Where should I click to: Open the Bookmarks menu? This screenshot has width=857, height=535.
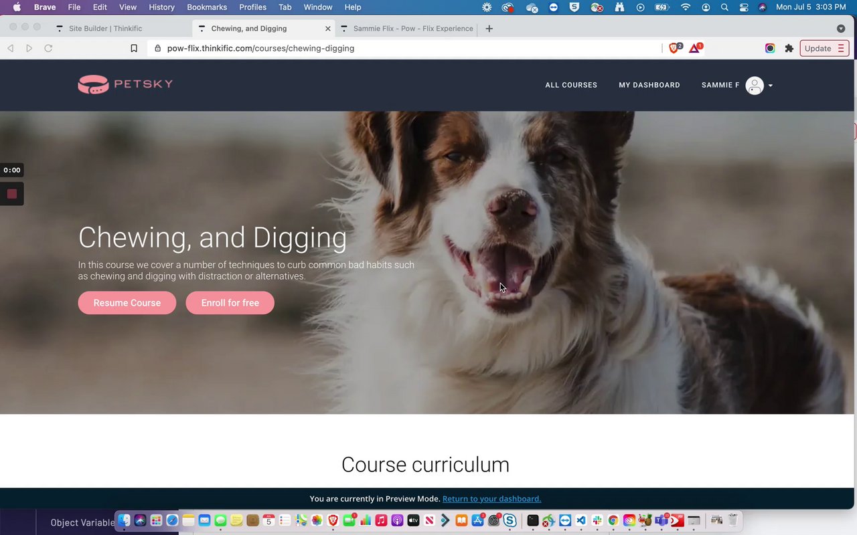pyautogui.click(x=207, y=7)
